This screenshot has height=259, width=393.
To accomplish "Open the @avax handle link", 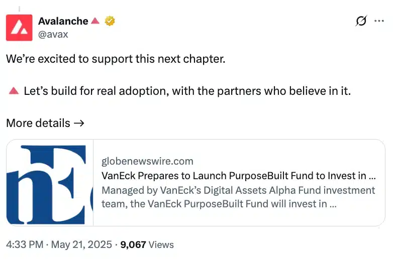I will [53, 34].
